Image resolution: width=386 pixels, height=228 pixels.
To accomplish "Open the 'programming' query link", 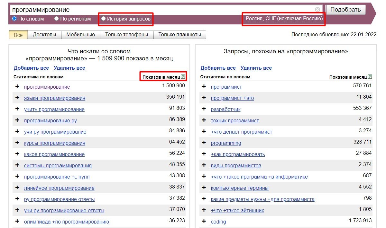I will tap(226, 143).
